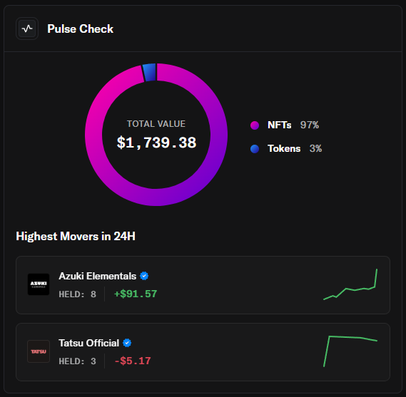The height and width of the screenshot is (397, 406).
Task: Click the -$5.17 loss value
Action: click(133, 361)
